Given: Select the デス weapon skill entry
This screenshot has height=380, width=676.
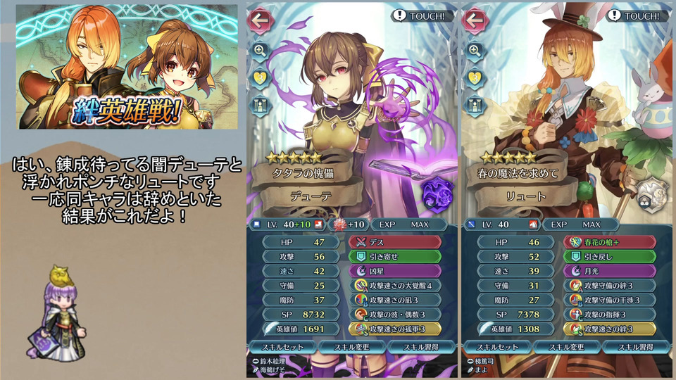Looking at the screenshot, I should coord(395,242).
